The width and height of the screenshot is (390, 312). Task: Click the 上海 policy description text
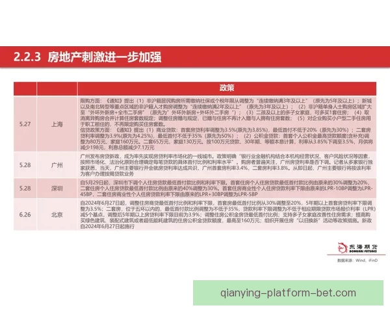pyautogui.click(x=226, y=124)
